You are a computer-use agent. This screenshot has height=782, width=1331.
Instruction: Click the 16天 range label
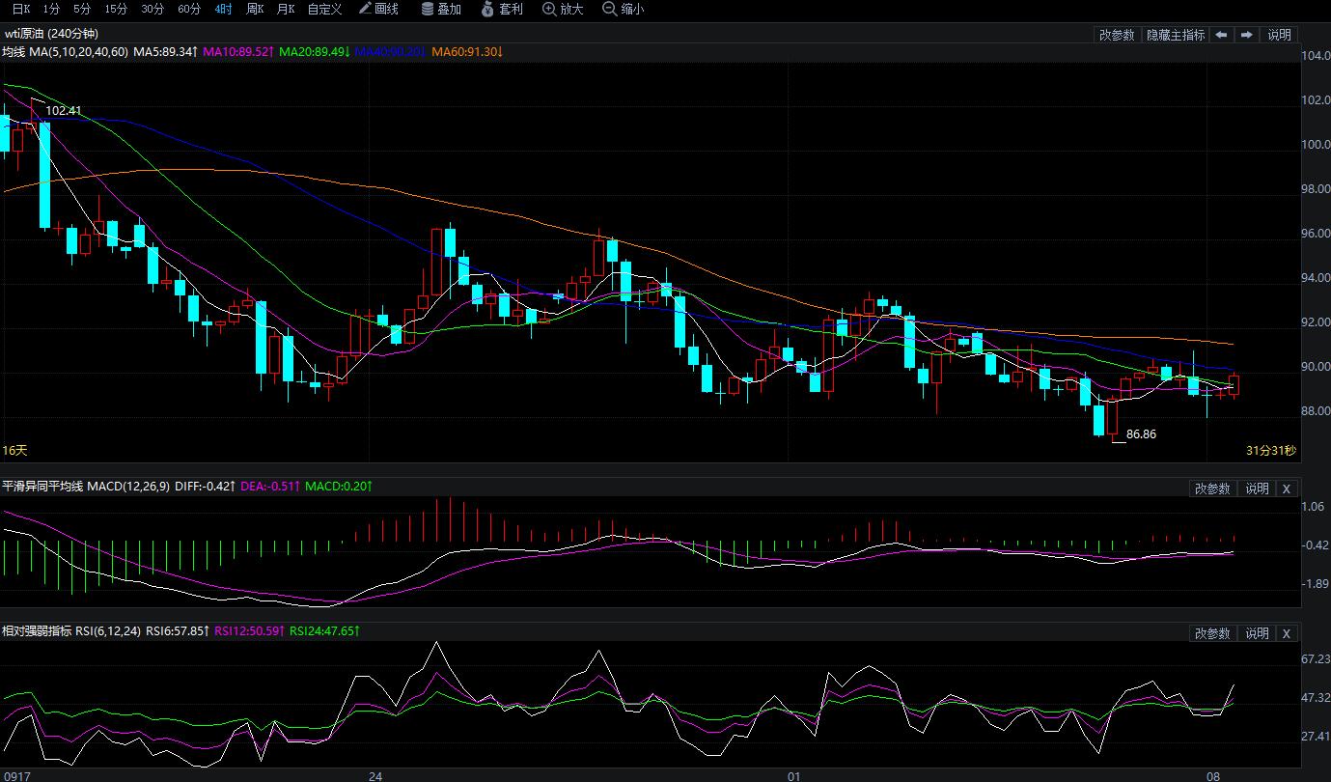15,451
